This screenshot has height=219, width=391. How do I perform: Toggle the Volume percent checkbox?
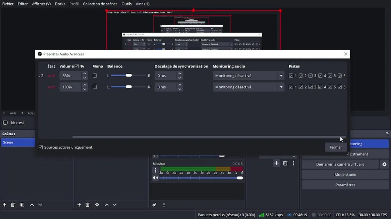pyautogui.click(x=77, y=66)
